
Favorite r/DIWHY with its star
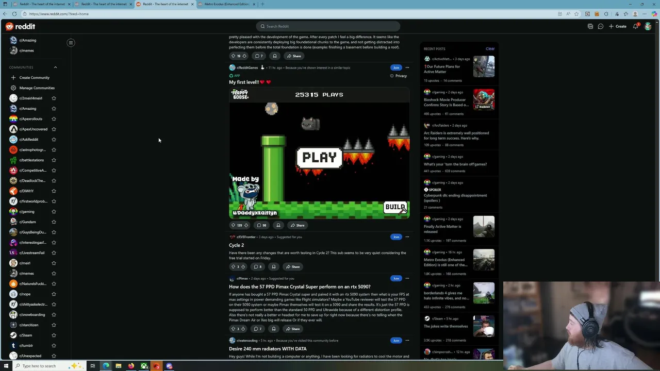[54, 191]
